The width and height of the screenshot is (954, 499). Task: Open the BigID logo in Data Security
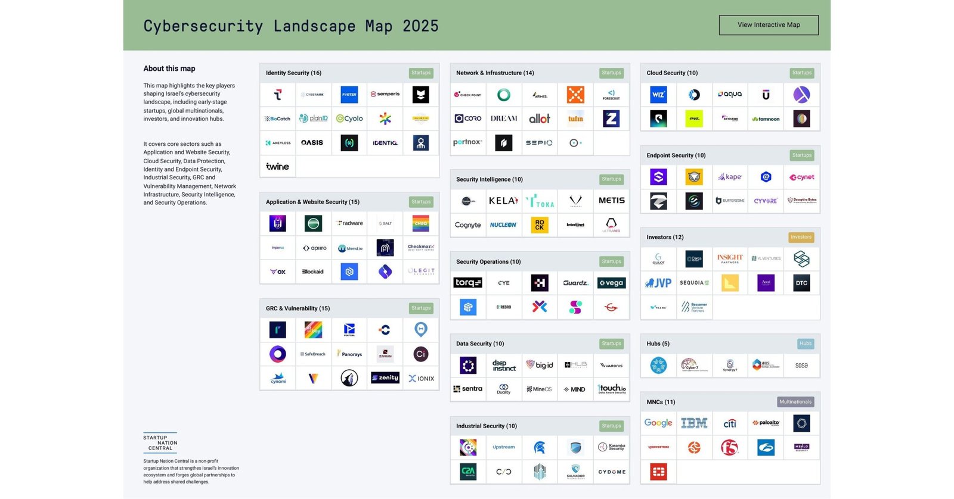click(540, 365)
